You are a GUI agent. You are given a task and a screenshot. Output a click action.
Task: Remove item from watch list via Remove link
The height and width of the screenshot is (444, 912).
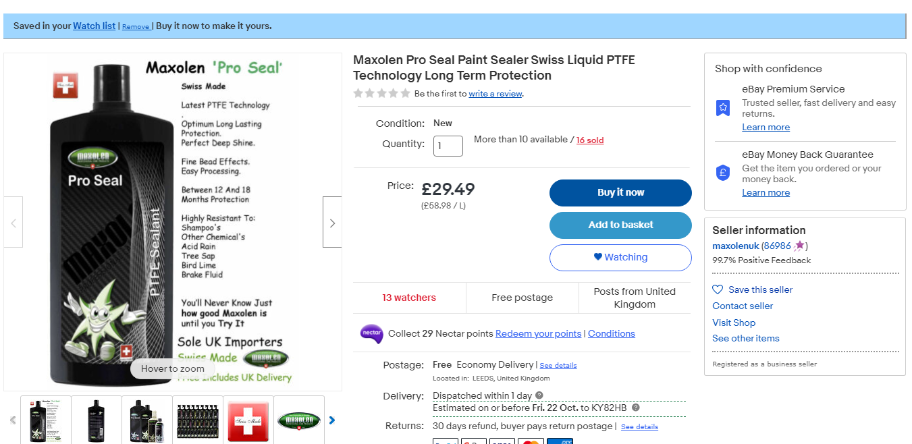[136, 26]
